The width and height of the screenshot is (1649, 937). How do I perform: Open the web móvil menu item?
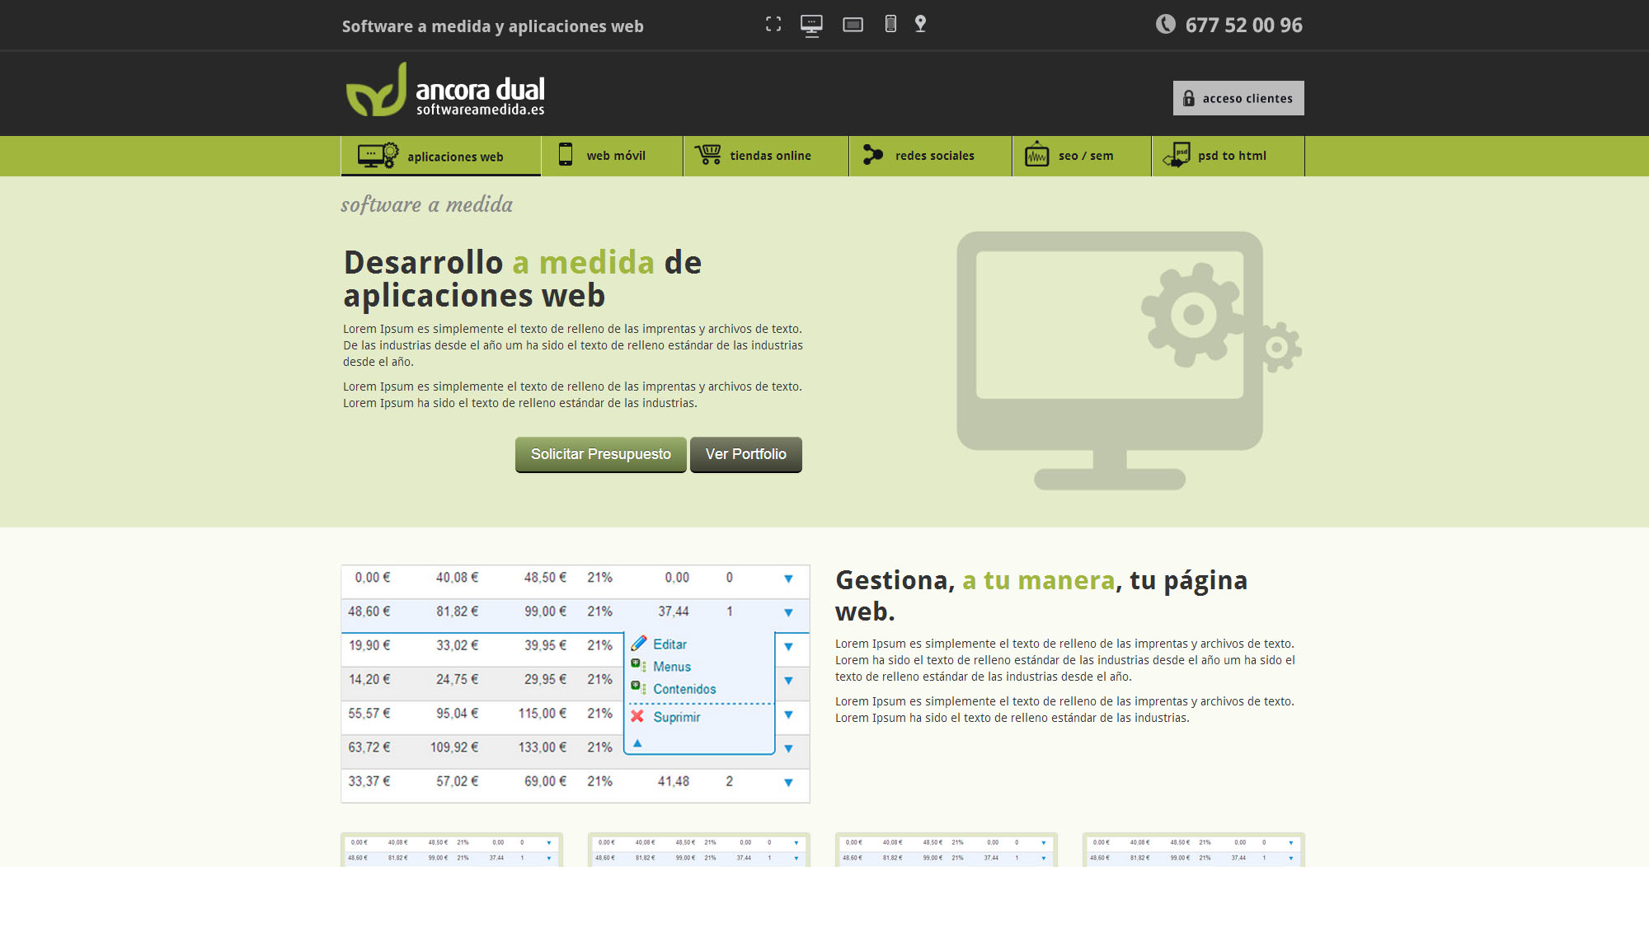[x=612, y=156]
